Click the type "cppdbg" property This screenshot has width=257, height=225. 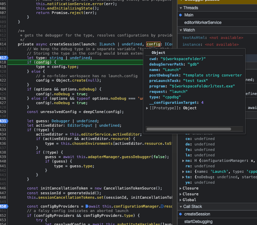165,97
